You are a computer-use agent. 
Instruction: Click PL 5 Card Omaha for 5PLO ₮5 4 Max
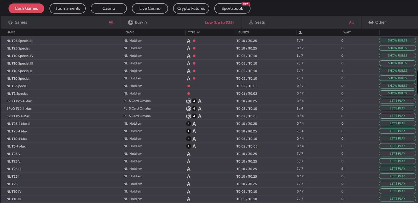[137, 116]
